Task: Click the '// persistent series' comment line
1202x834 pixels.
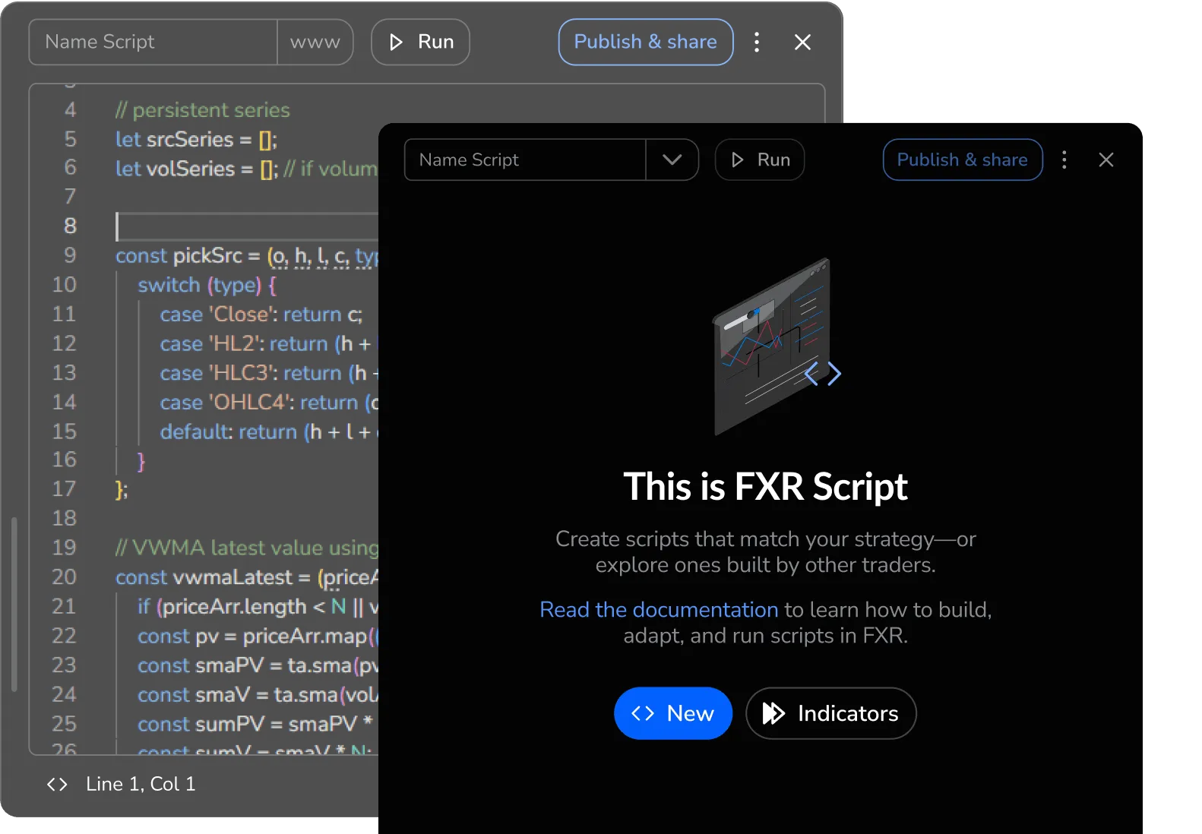Action: [x=203, y=110]
